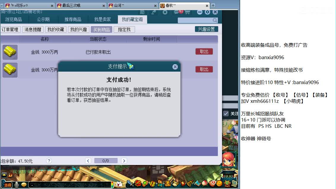Open 订单管理 sub-tab
Screen dimensions: 336x189
[x=10, y=29]
